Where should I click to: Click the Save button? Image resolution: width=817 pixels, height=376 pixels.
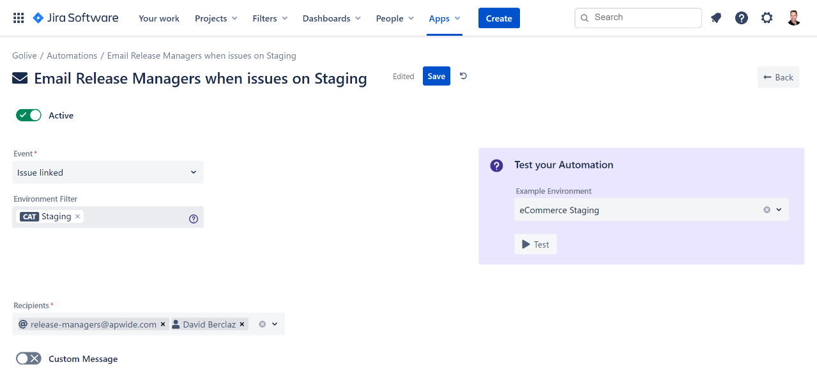pyautogui.click(x=436, y=76)
